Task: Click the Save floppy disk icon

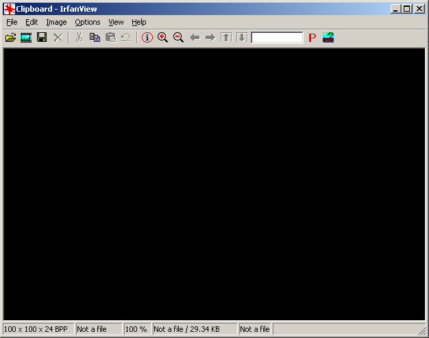Action: click(42, 37)
